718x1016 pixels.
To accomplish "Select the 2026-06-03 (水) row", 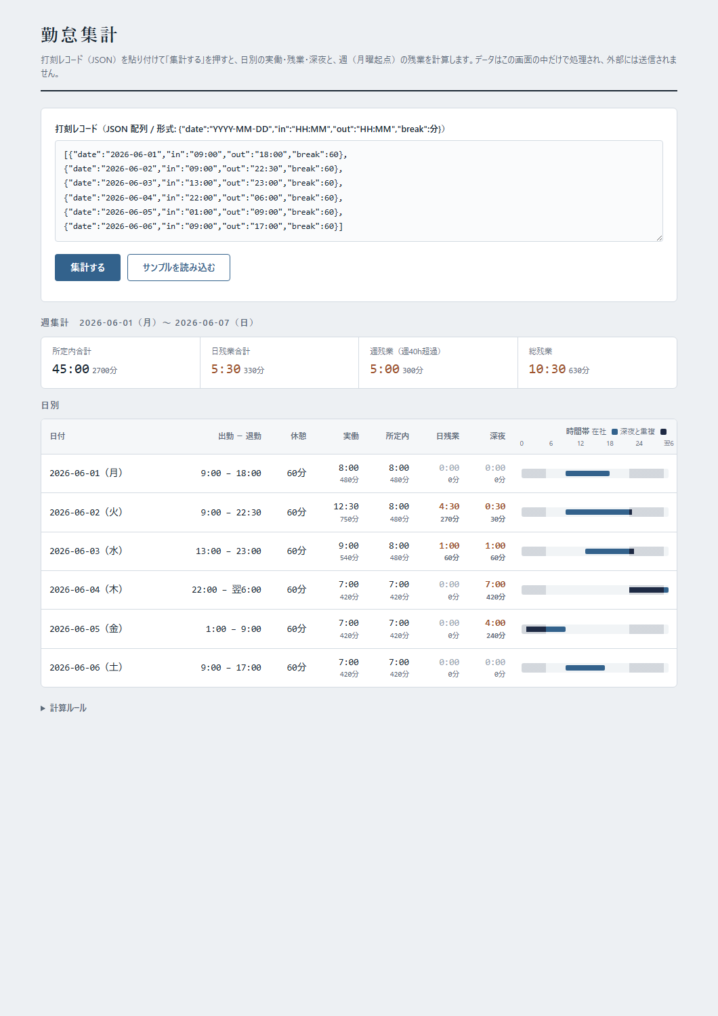I will pos(359,551).
